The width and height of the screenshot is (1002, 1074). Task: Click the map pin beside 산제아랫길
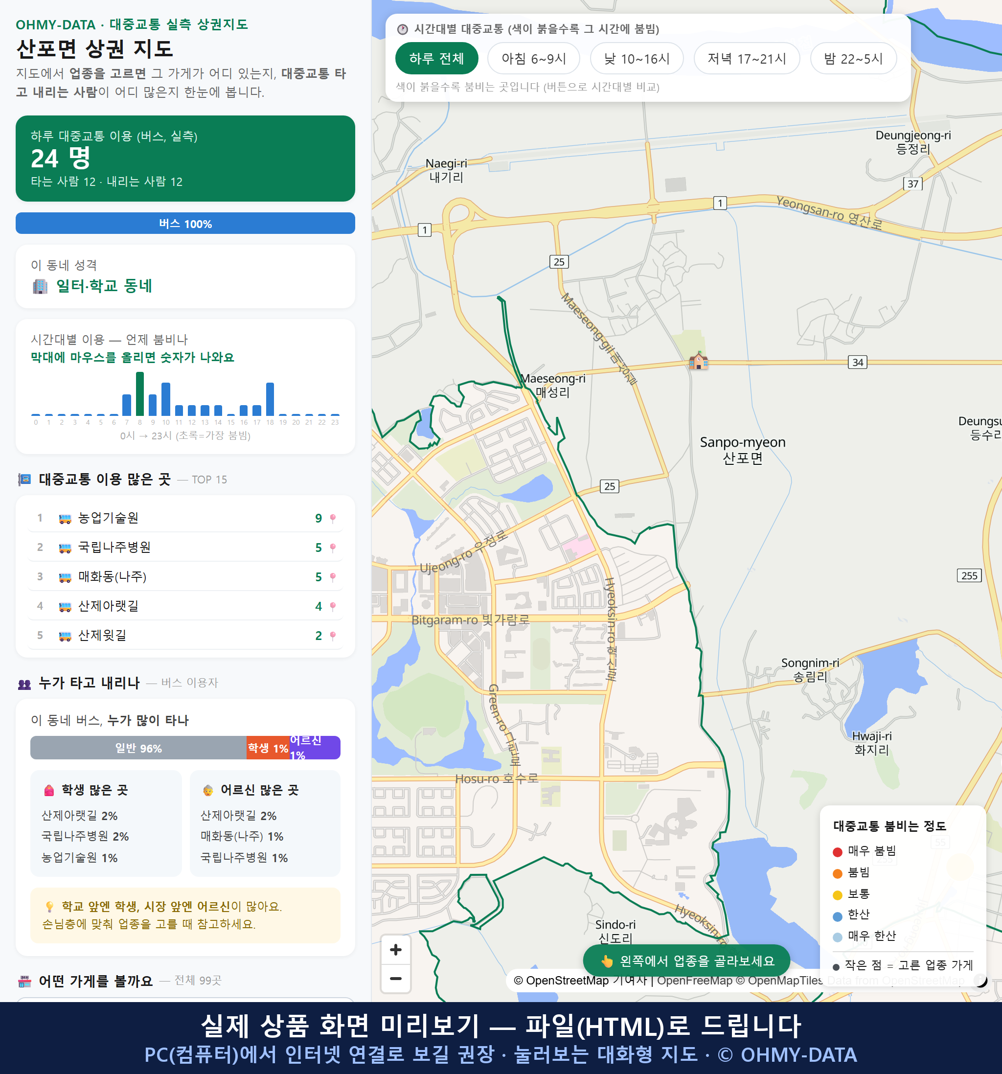point(333,606)
